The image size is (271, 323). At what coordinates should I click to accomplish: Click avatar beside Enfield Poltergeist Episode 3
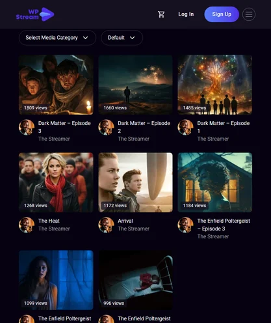tap(186, 225)
